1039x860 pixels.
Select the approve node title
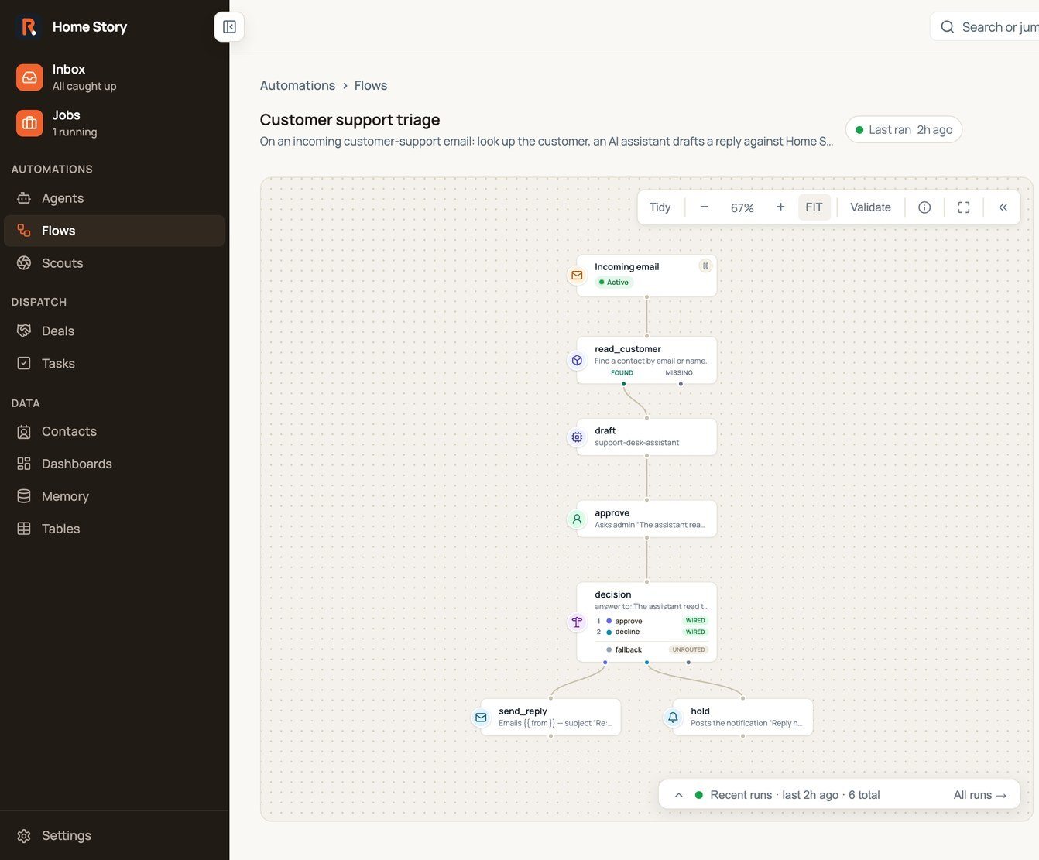click(612, 513)
